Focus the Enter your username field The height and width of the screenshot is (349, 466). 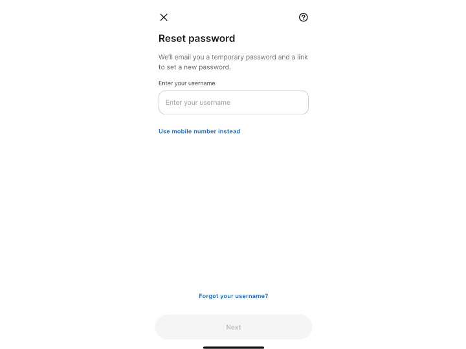[x=233, y=102]
